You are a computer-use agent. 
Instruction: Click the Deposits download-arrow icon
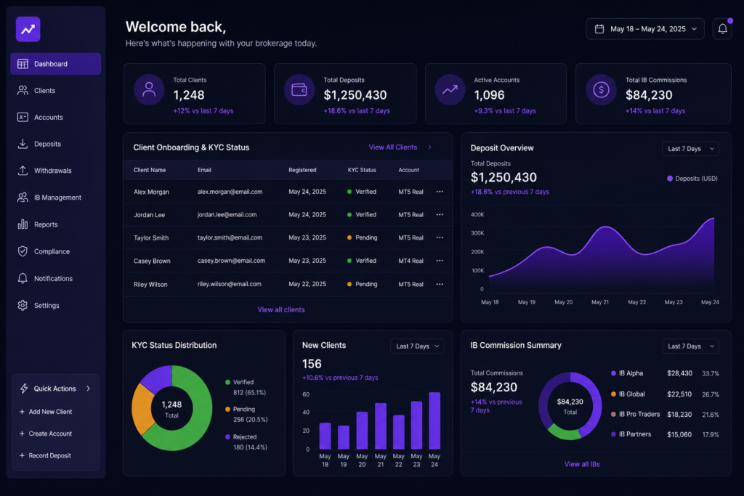[x=23, y=144]
